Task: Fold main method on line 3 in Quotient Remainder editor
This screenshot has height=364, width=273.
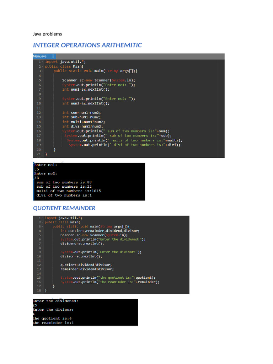Action: pos(42,226)
